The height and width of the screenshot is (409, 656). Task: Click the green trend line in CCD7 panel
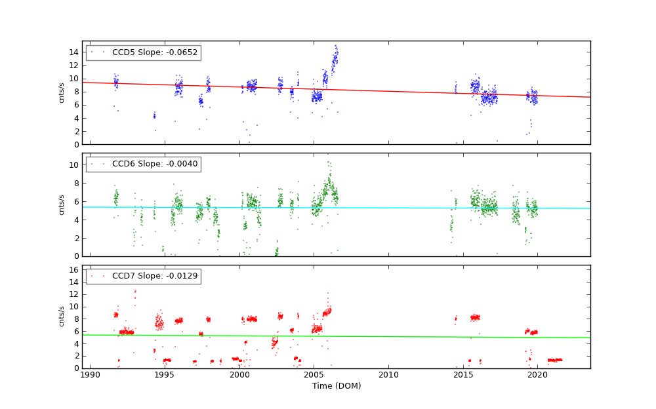pyautogui.click(x=394, y=336)
